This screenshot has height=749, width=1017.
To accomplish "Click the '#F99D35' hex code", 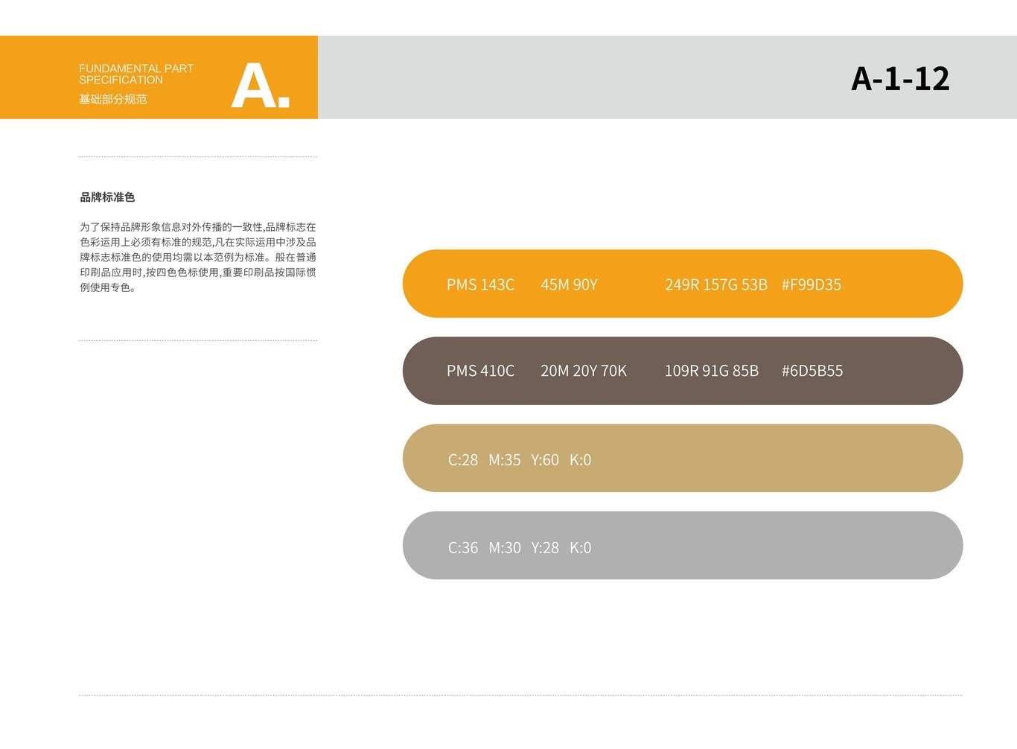I will tap(812, 284).
